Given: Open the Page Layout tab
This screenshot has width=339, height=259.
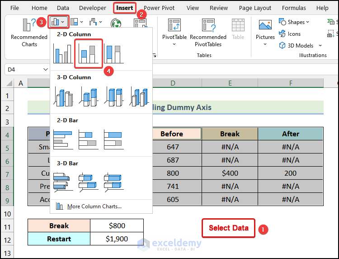Looking at the screenshot, I should 255,8.
